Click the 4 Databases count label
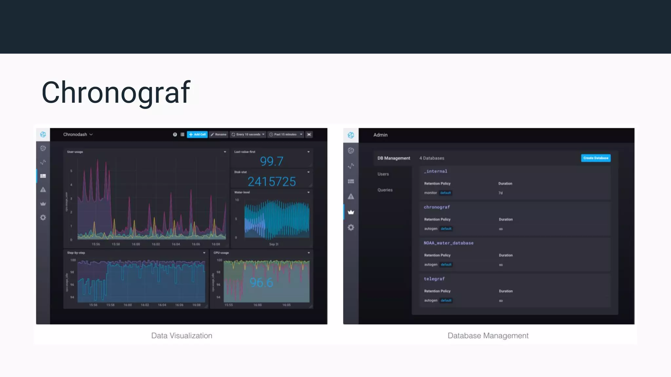 tap(432, 158)
